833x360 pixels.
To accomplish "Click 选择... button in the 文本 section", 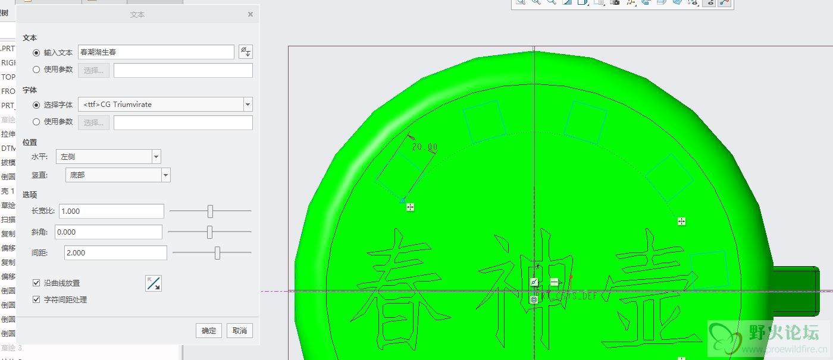I will tap(94, 70).
